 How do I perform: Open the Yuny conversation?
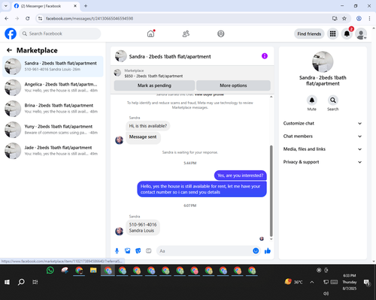[53, 130]
